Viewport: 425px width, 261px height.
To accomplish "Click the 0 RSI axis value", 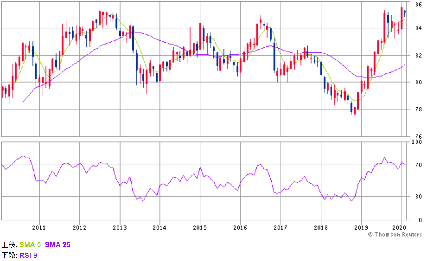I will (x=420, y=220).
